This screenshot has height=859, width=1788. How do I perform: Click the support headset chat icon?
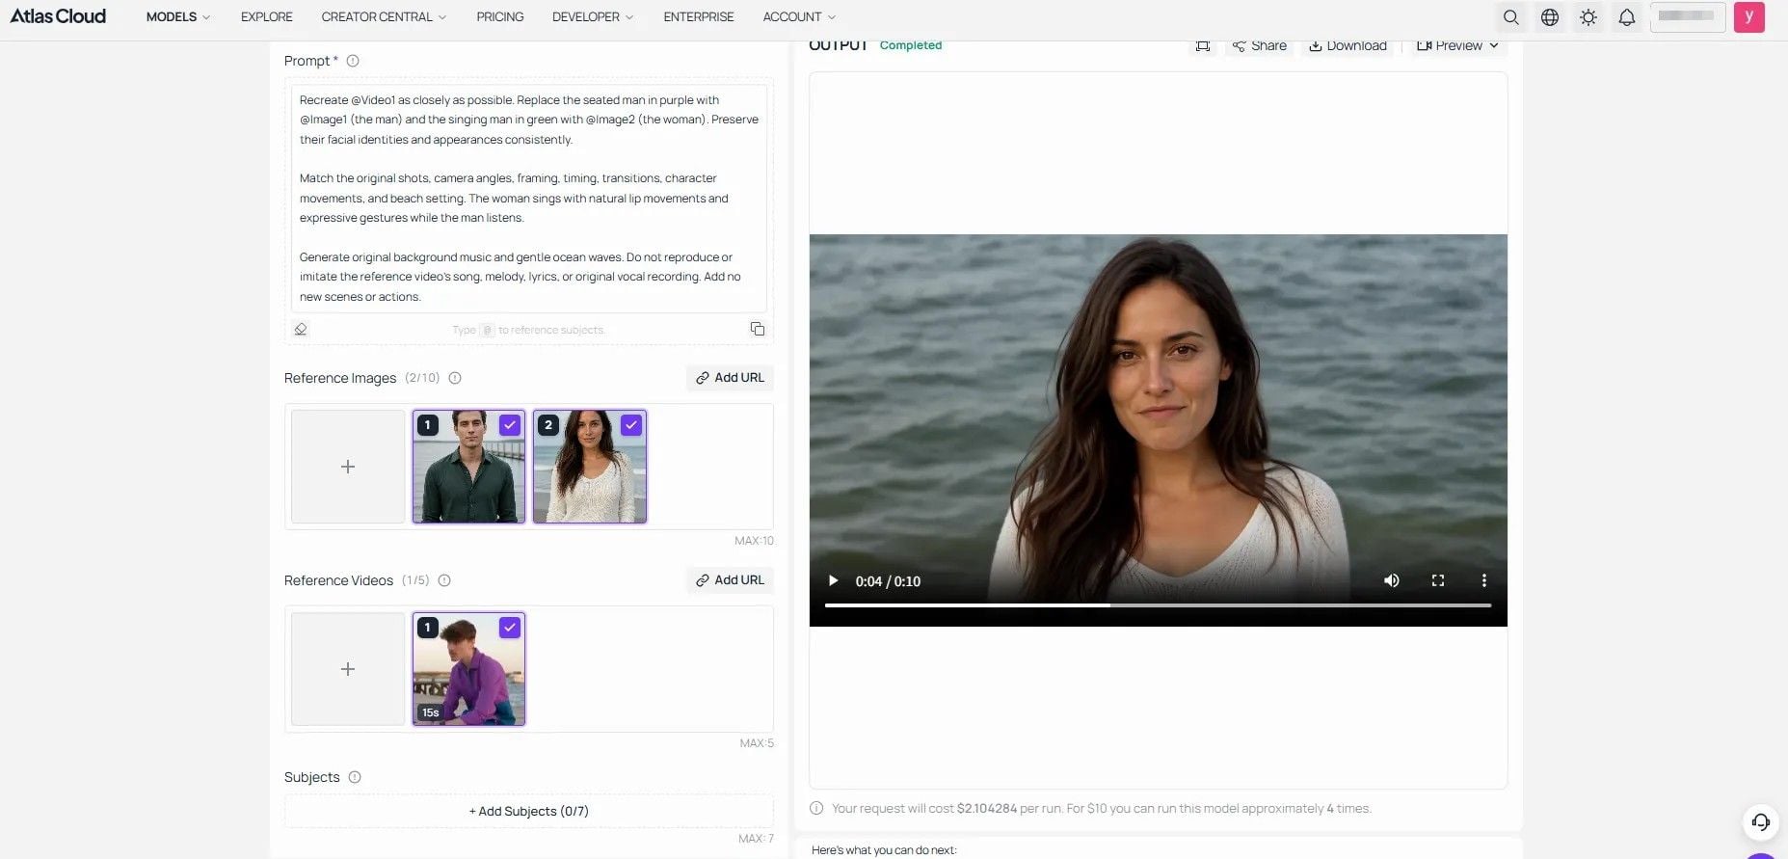click(1760, 821)
